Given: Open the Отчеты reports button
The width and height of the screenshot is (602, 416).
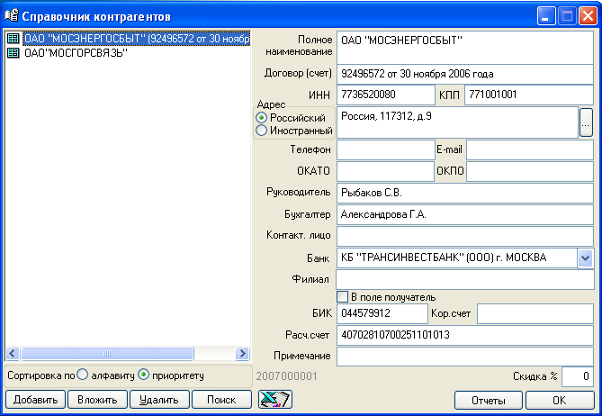Looking at the screenshot, I should [489, 401].
